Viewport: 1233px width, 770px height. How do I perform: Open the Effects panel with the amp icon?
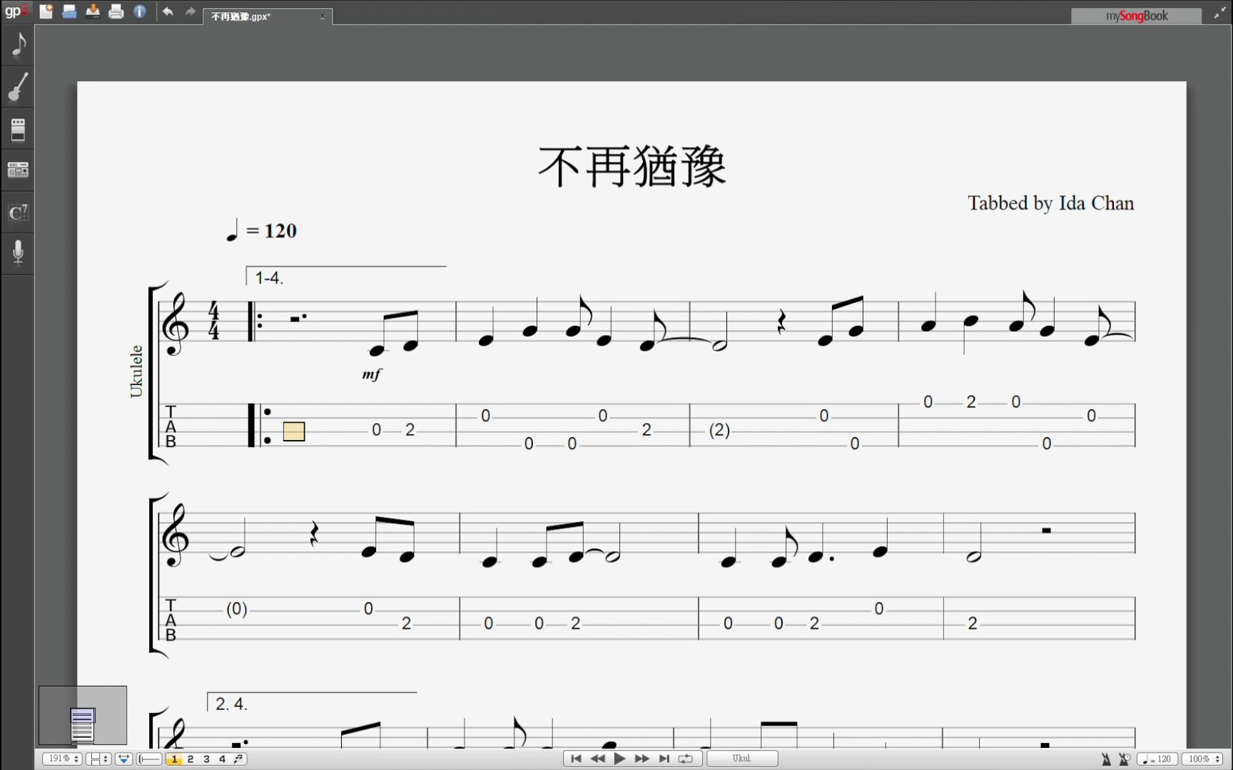coord(18,129)
